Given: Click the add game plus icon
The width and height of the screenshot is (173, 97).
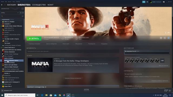Looking at the screenshot, I should point(2,91).
